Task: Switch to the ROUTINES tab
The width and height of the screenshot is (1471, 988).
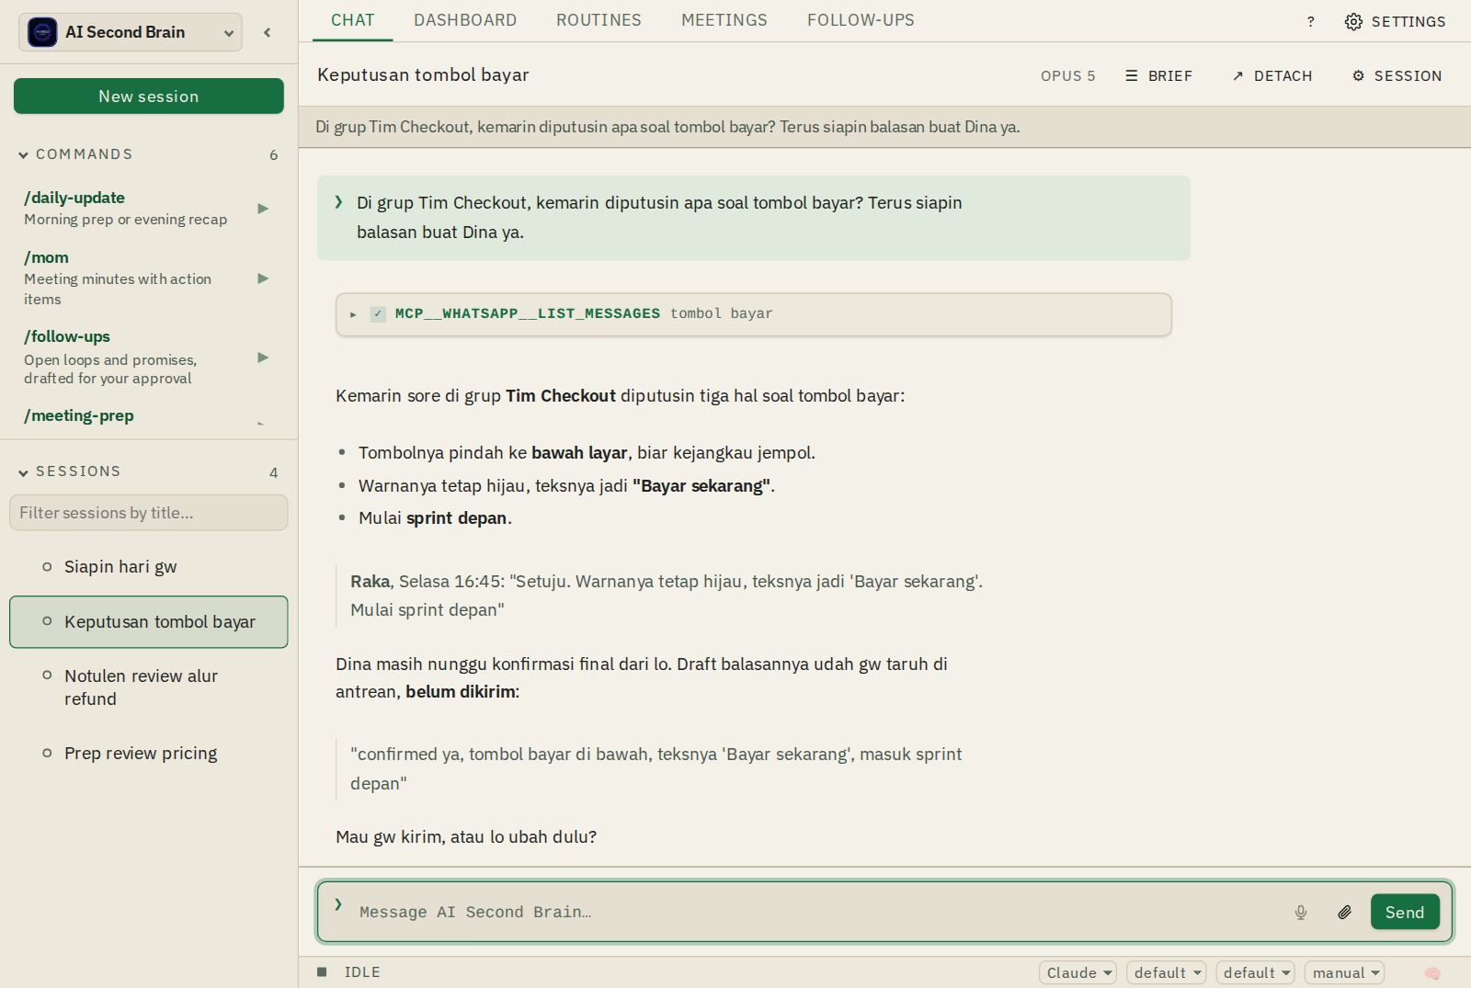Action: pos(599,20)
